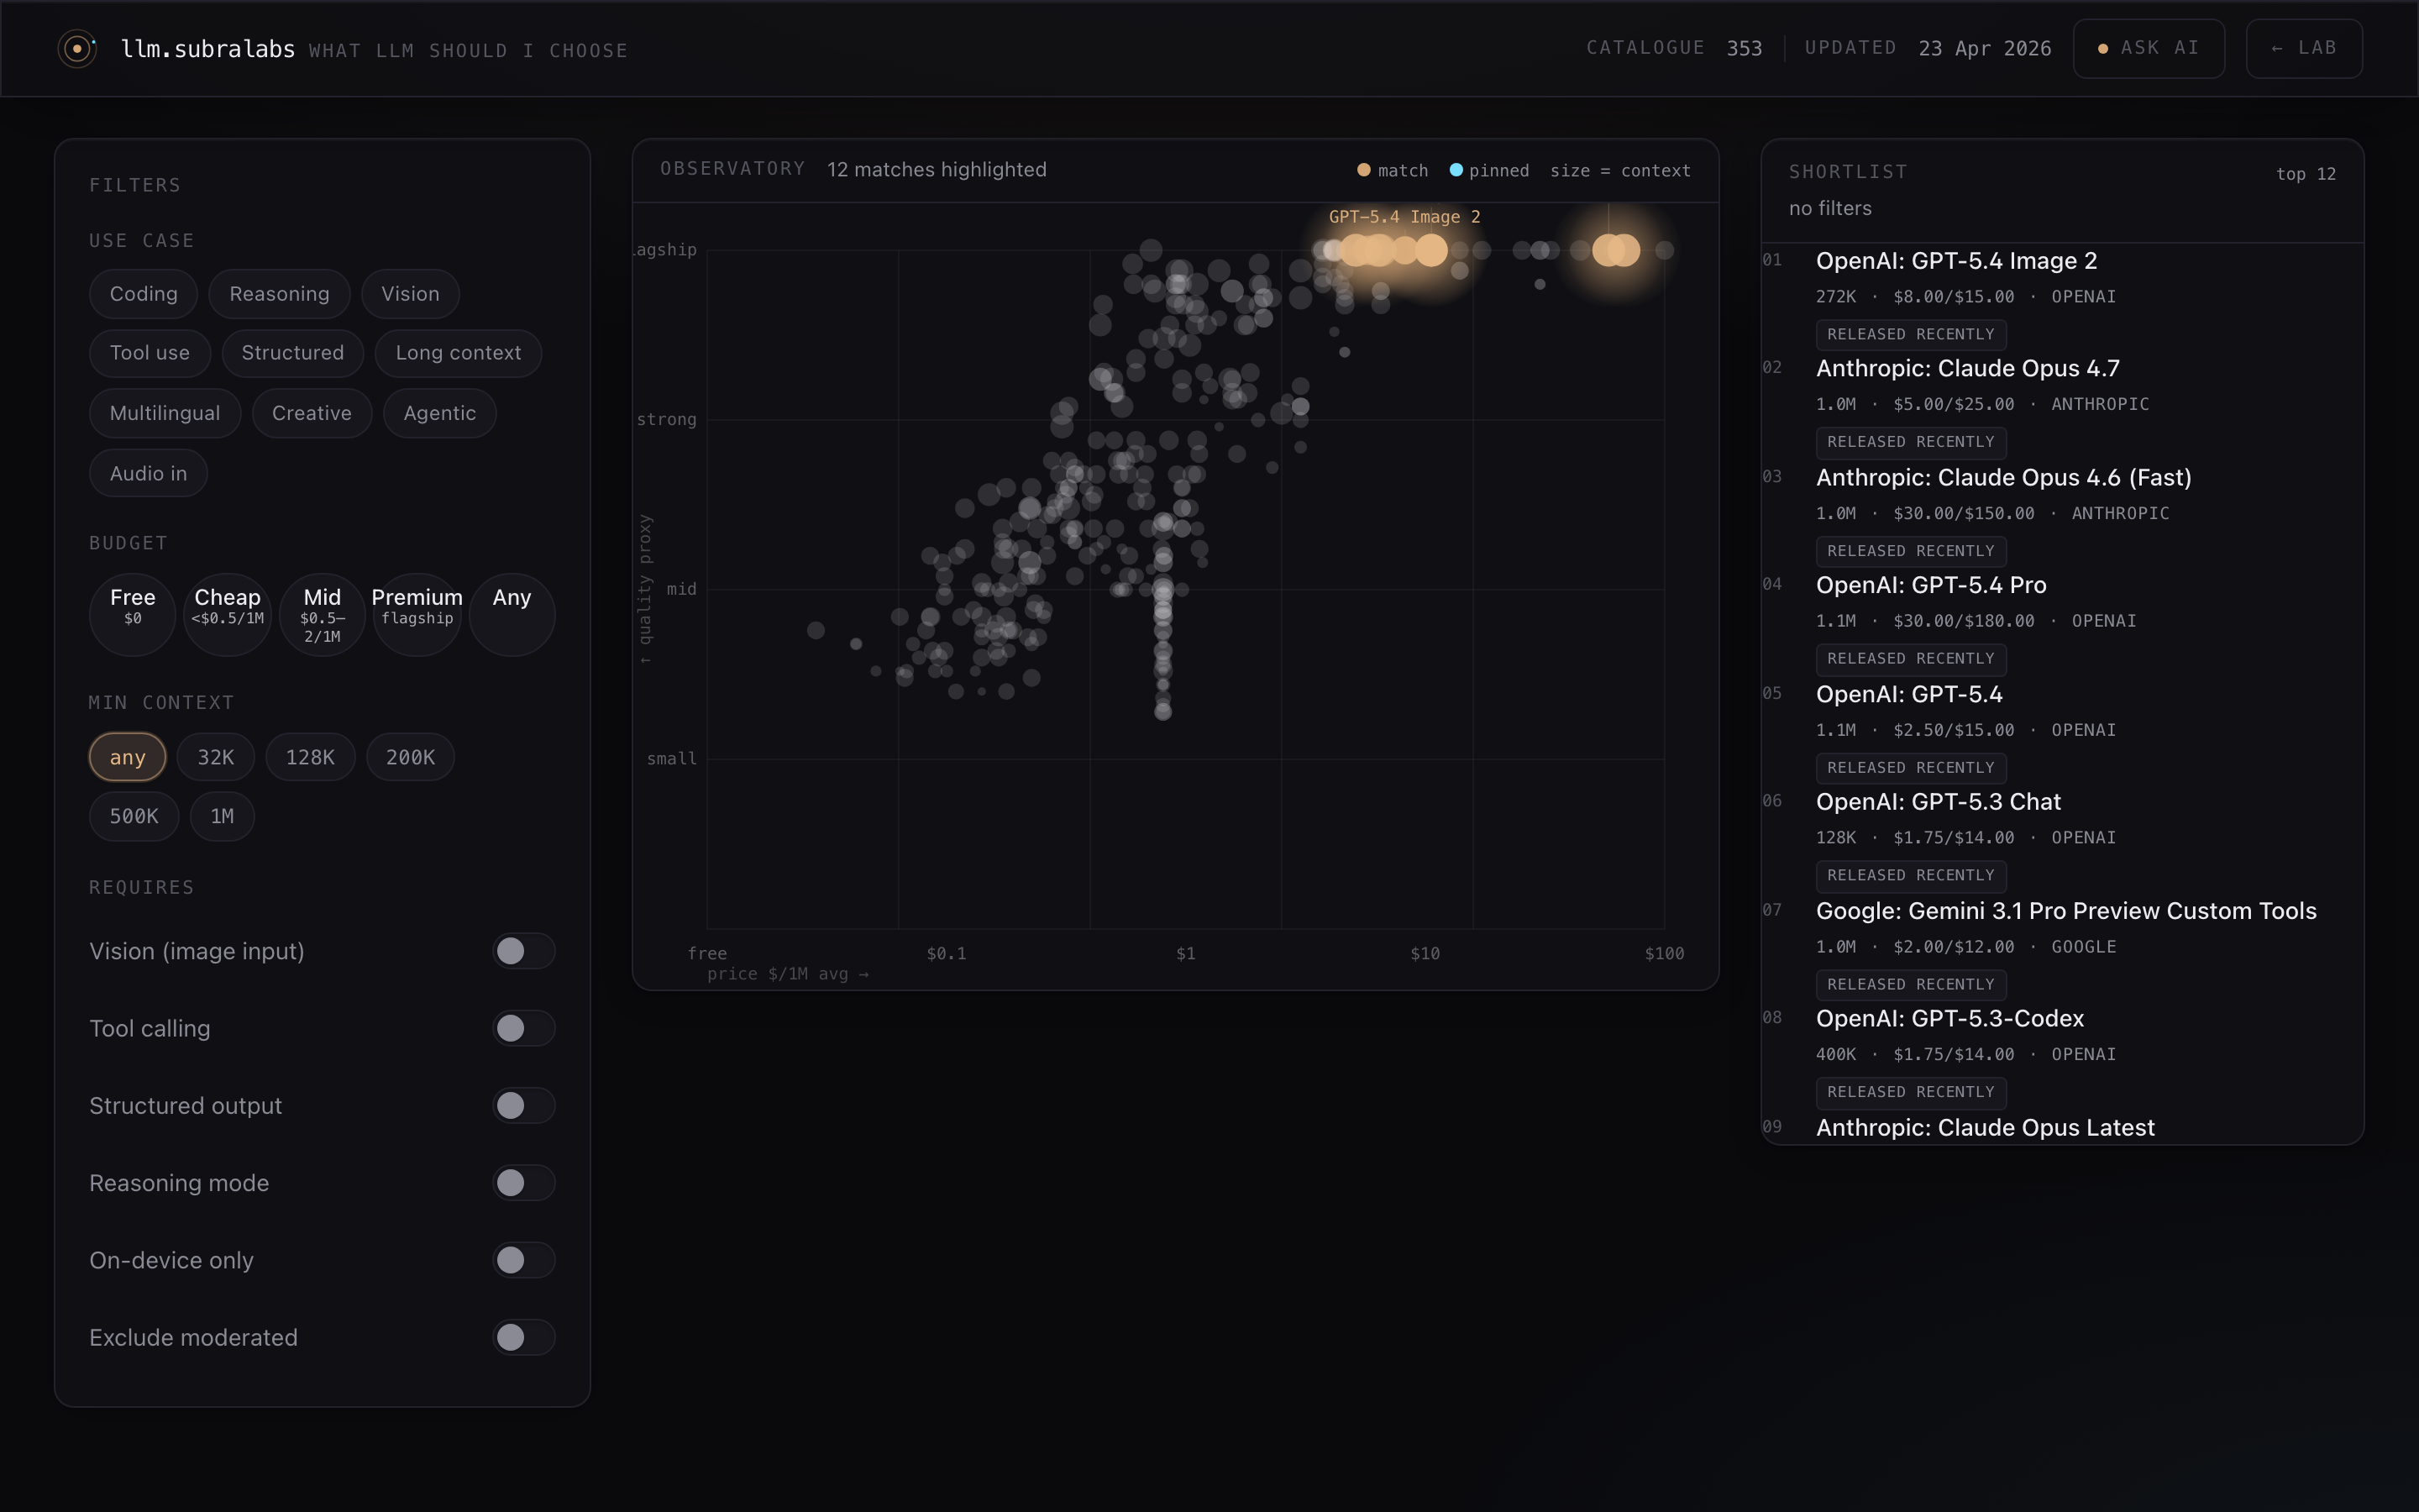Open shortlist row OpenAI: GPT-5.3 Chat
The width and height of the screenshot is (2419, 1512).
(2062, 839)
